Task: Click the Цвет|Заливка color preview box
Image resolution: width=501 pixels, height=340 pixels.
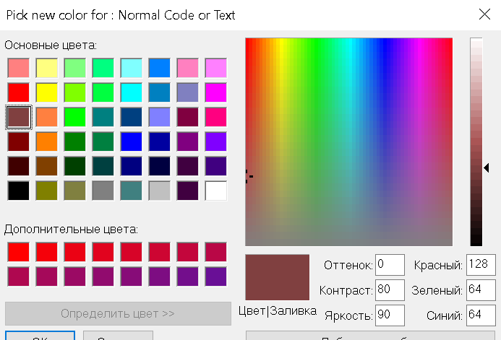Action: [277, 277]
